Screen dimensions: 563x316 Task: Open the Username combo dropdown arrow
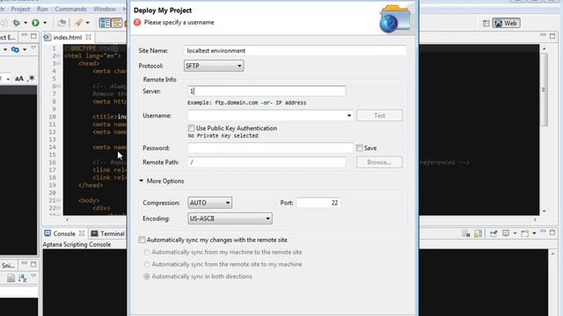click(x=348, y=115)
